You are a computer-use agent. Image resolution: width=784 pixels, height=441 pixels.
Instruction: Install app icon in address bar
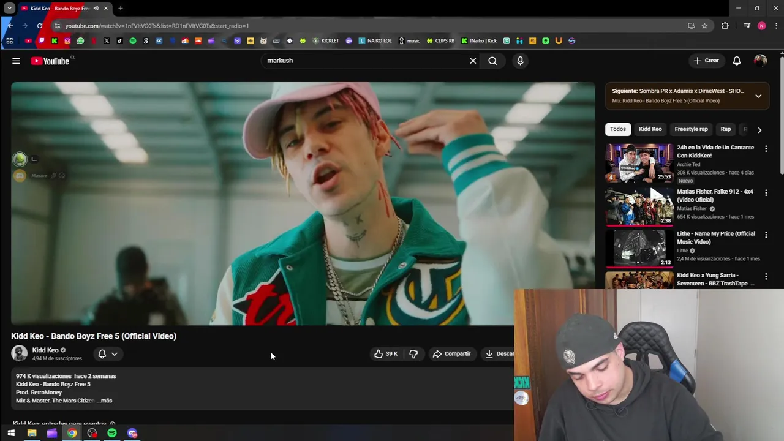691,26
